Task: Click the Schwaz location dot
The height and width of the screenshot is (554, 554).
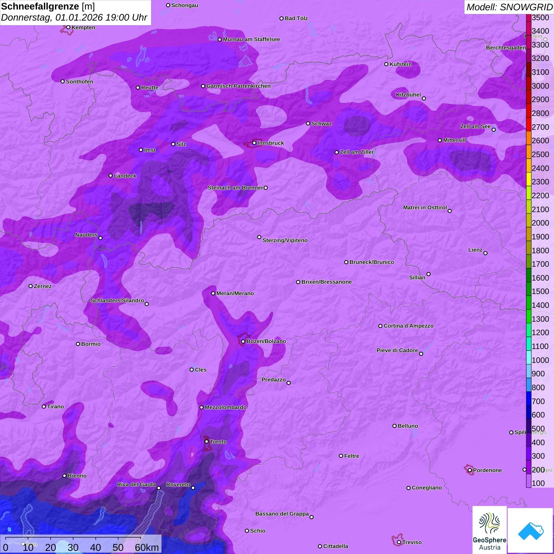Action: pos(308,123)
